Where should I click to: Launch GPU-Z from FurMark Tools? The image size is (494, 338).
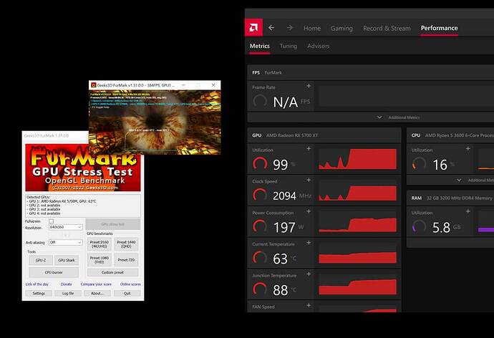pyautogui.click(x=41, y=260)
